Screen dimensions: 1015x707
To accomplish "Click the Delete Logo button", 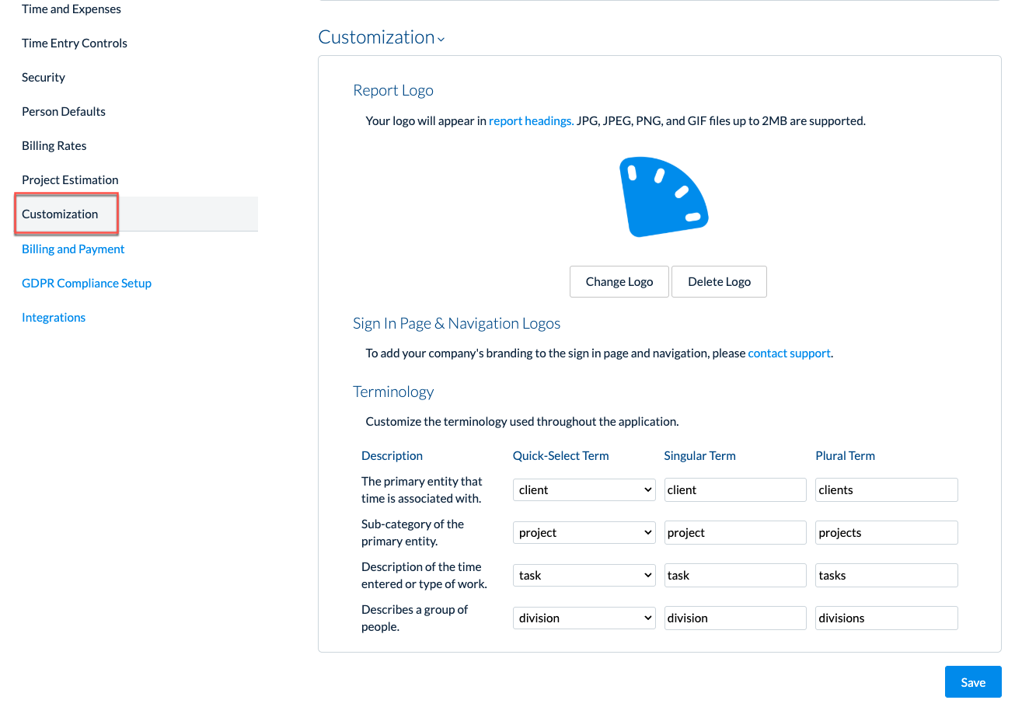I will 718,281.
